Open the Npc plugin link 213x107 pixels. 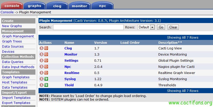[68, 67]
